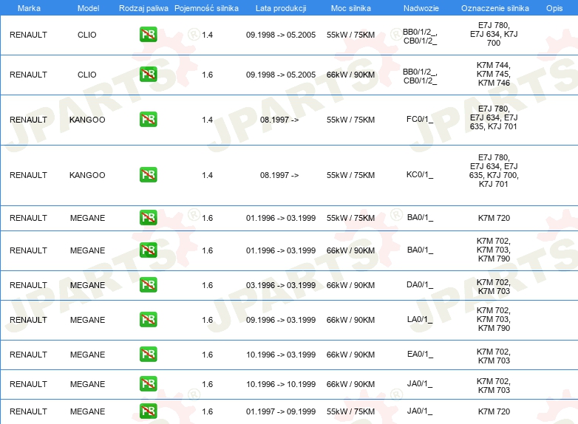Click the petrol fuel icon for CLIO 1.4
Image resolution: width=578 pixels, height=424 pixels.
tap(148, 35)
